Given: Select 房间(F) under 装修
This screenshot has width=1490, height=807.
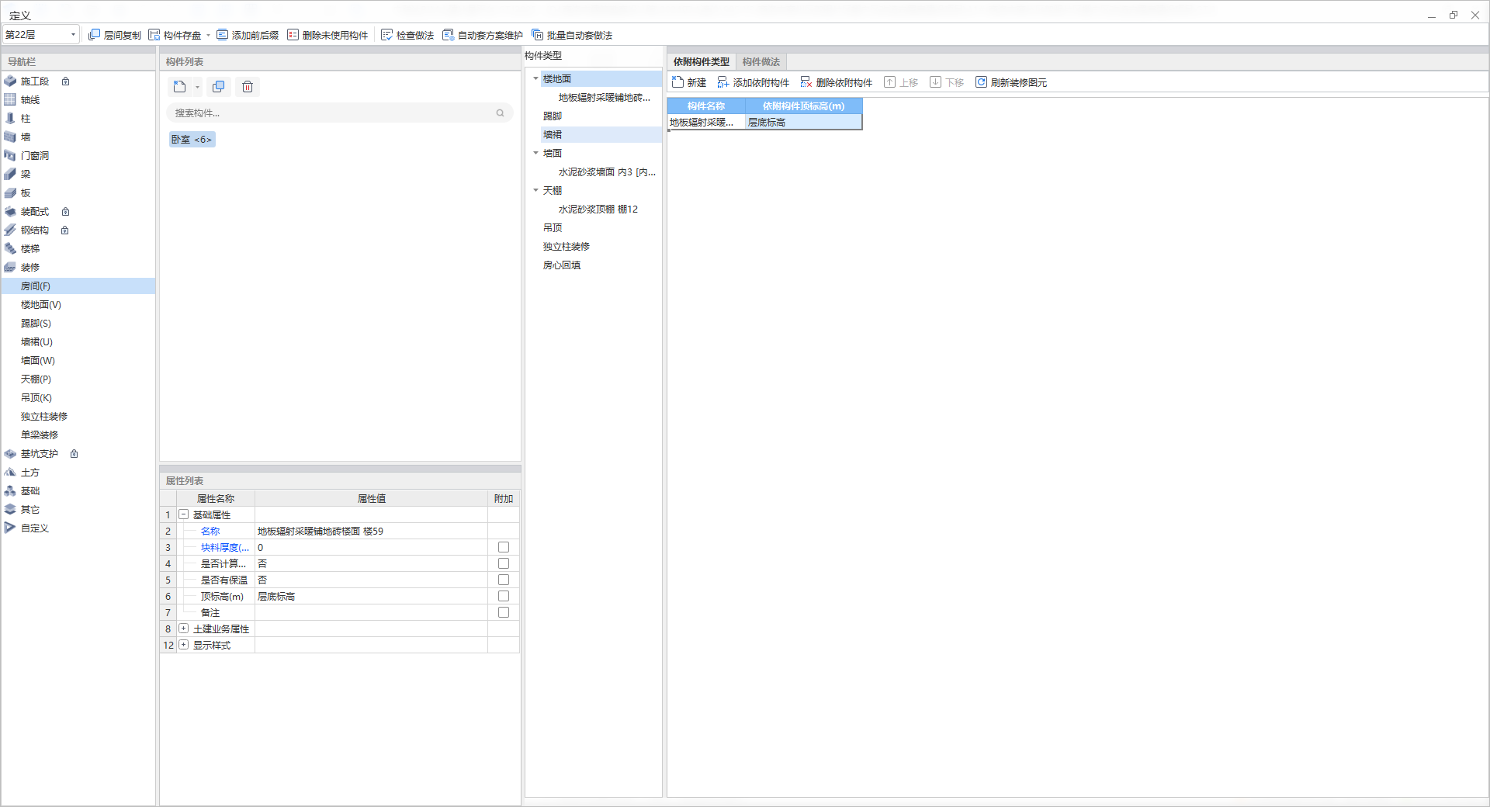Looking at the screenshot, I should tap(78, 286).
